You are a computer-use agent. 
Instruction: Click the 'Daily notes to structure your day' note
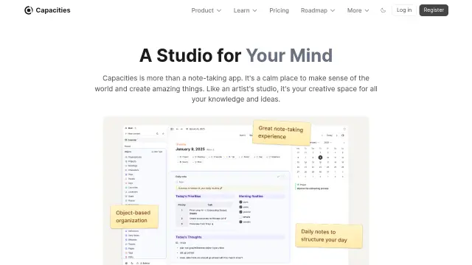328,236
